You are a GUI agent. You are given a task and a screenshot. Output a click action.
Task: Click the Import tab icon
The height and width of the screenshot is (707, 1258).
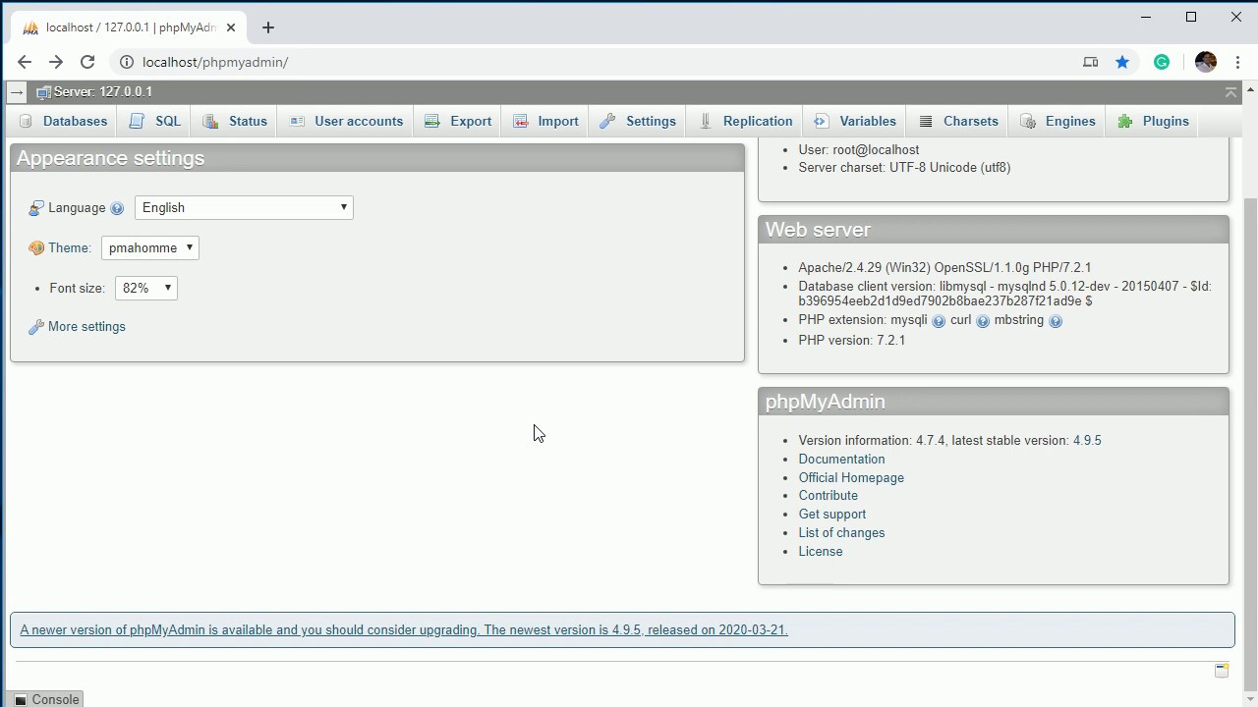(x=521, y=122)
